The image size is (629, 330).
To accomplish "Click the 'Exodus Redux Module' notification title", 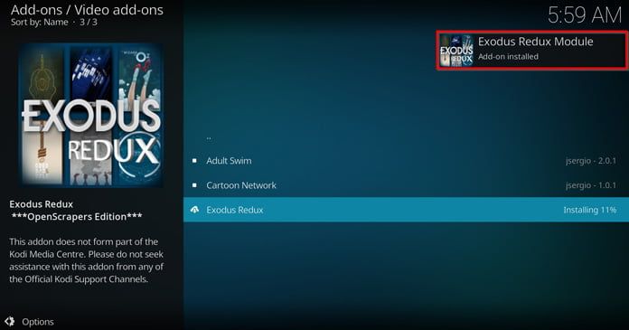I will pos(536,42).
